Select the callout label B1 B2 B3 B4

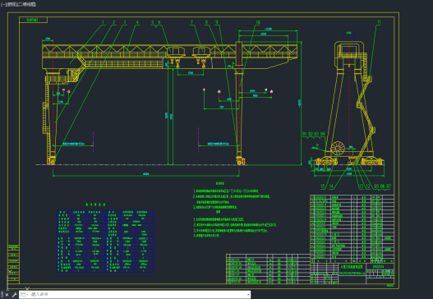[313, 134]
